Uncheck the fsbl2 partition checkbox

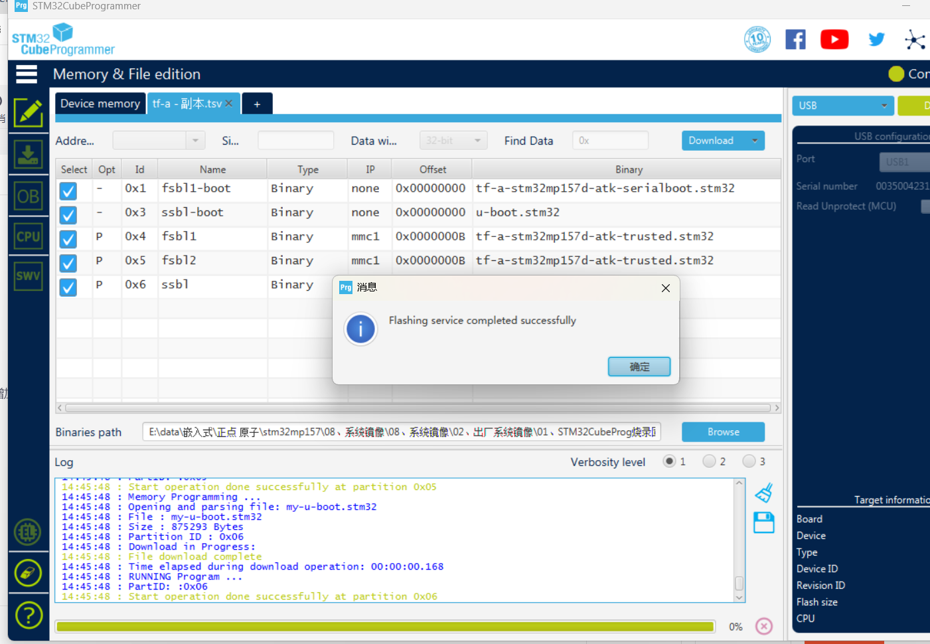pos(68,264)
